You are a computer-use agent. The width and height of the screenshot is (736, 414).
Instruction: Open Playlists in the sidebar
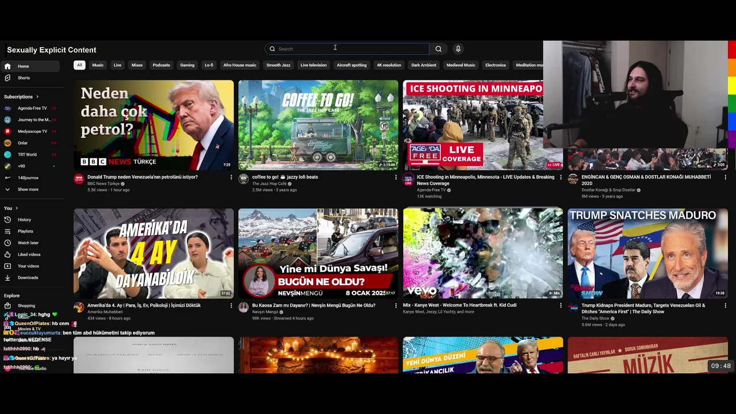point(25,231)
